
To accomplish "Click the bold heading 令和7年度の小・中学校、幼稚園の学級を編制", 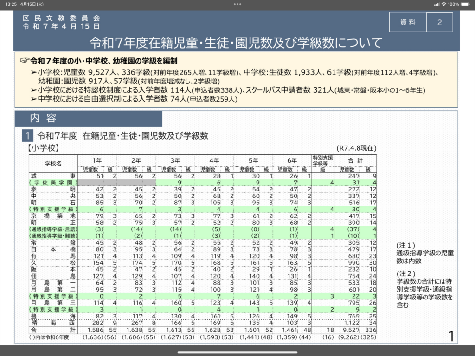I will point(103,61).
